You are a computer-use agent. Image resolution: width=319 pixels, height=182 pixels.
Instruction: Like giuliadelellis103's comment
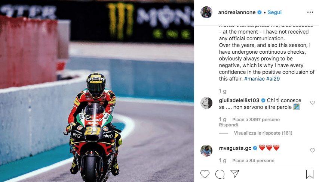coord(313,103)
